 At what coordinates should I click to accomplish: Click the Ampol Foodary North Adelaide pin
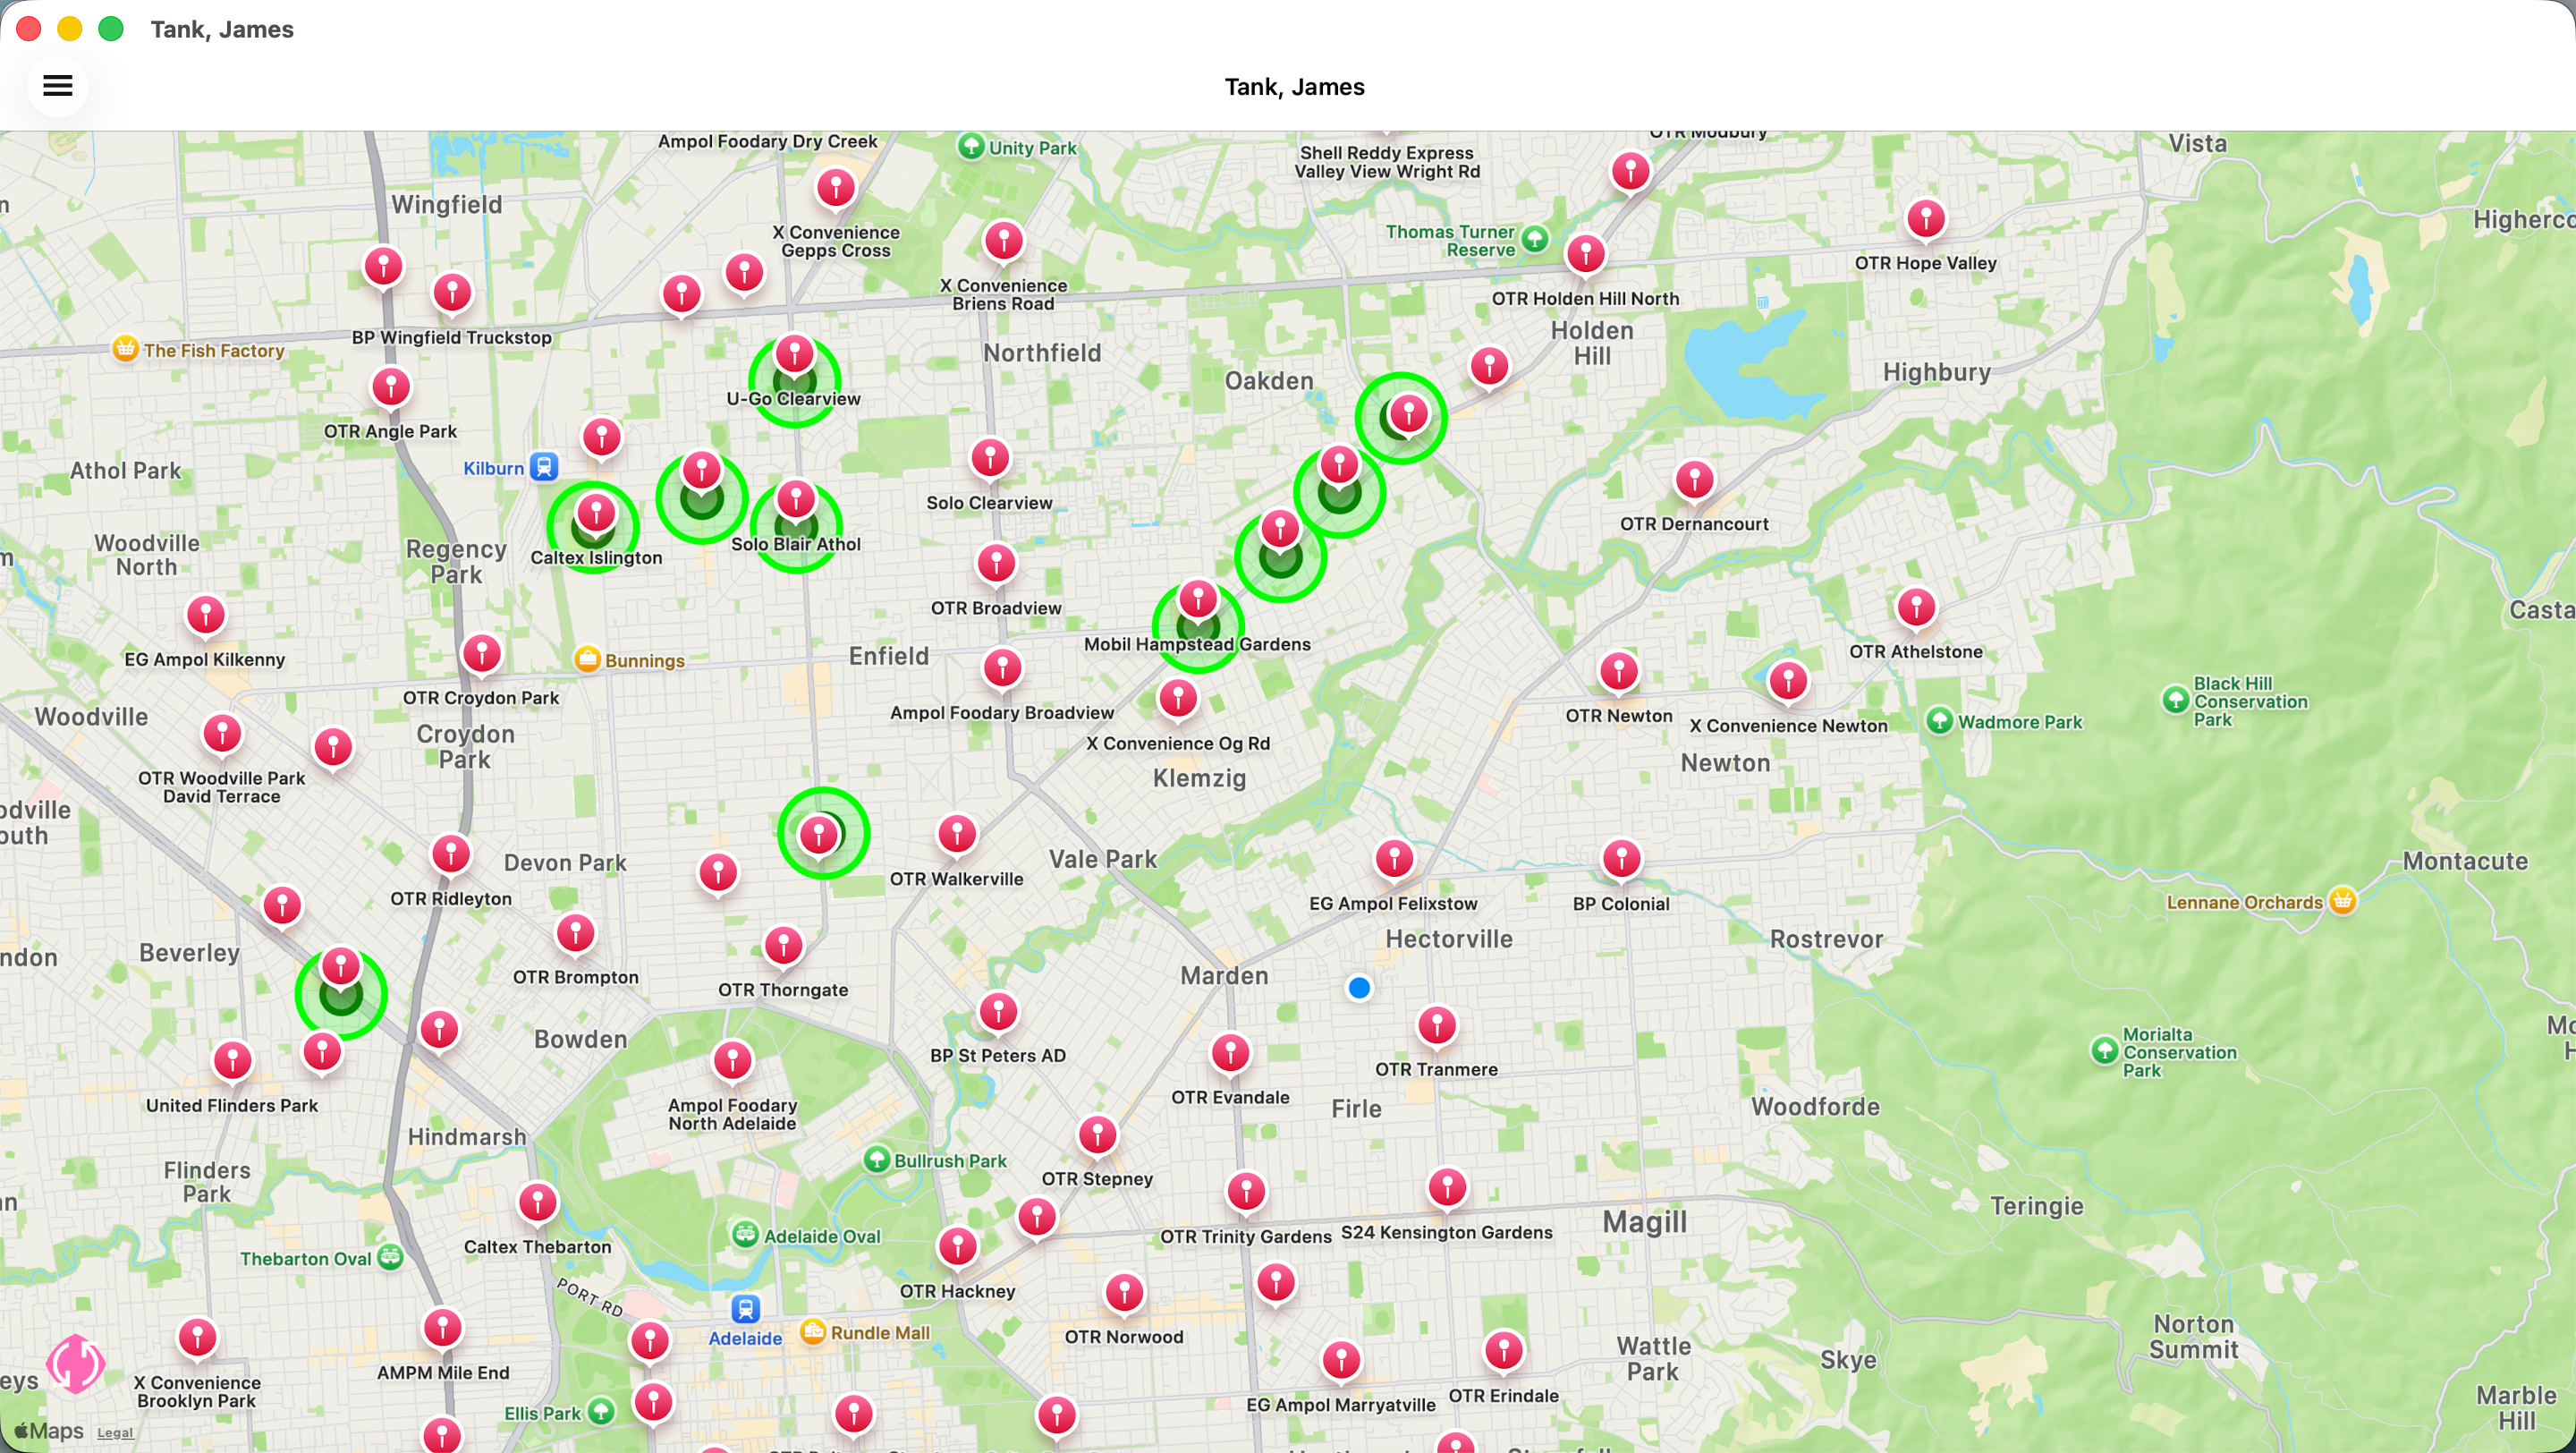733,1060
